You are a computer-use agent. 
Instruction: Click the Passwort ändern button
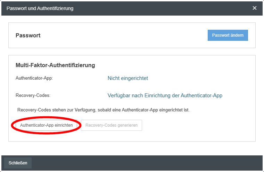click(x=228, y=35)
